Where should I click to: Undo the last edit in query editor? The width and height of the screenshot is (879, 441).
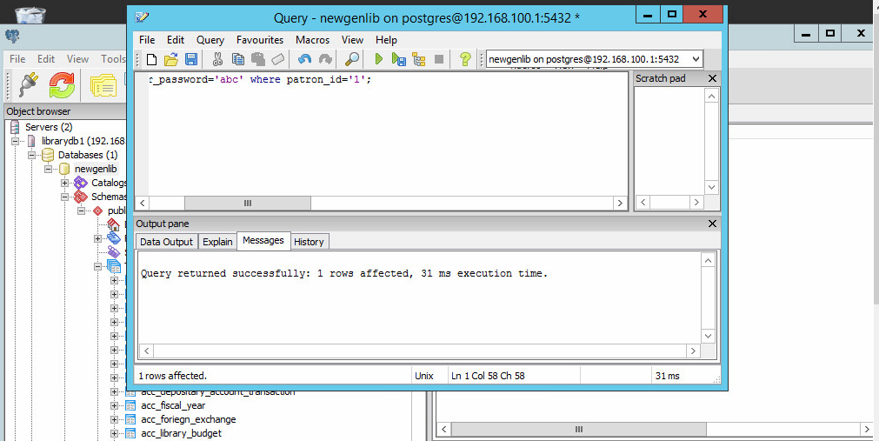click(304, 59)
